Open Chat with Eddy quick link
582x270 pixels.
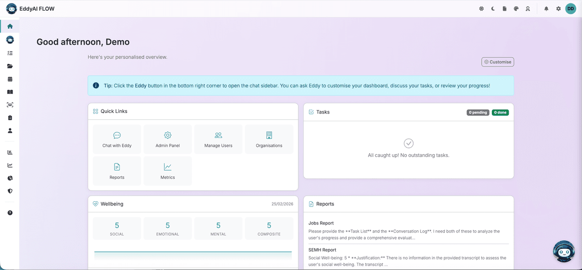coord(117,140)
